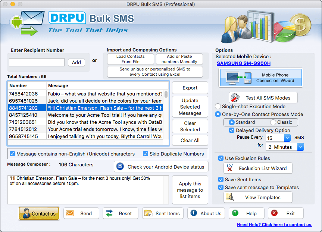The image size is (322, 232).
Task: Click the yellow minimize window button
Action: [x=13, y=4]
